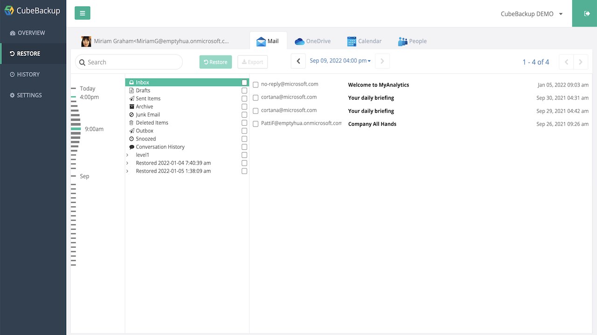Click the Settings gear icon in sidebar
The image size is (597, 335).
click(x=13, y=95)
